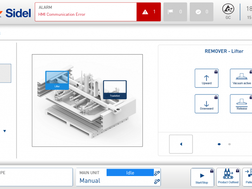Go to previous page with left arrow
Screen dimensions: 252x189
181,144
